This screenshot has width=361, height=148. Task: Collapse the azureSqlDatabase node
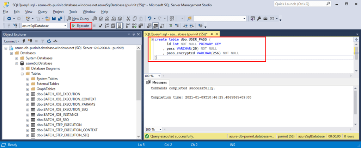tap(17, 63)
